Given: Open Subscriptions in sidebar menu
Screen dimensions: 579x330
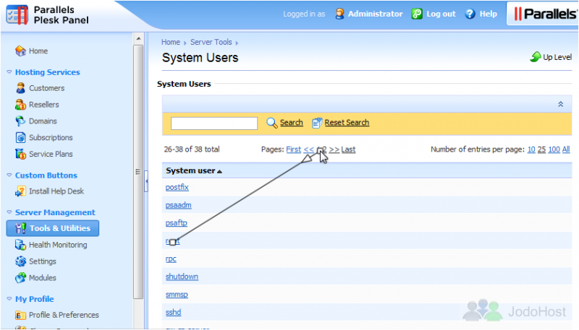Looking at the screenshot, I should click(51, 137).
